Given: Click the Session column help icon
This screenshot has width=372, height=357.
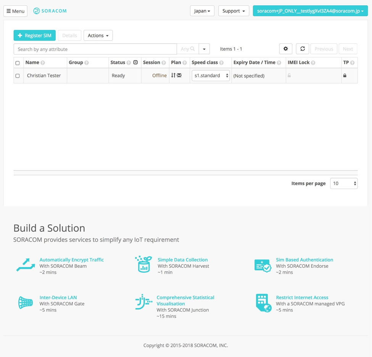Looking at the screenshot, I should (x=164, y=63).
